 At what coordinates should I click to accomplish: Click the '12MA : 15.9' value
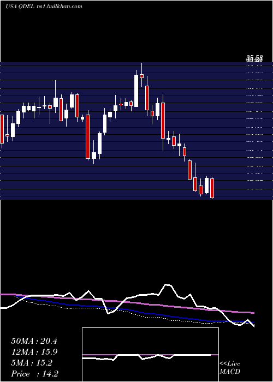click(34, 352)
